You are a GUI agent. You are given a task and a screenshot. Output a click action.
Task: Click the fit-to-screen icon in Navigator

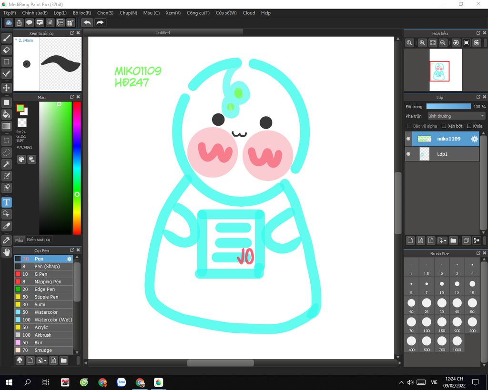click(x=433, y=43)
